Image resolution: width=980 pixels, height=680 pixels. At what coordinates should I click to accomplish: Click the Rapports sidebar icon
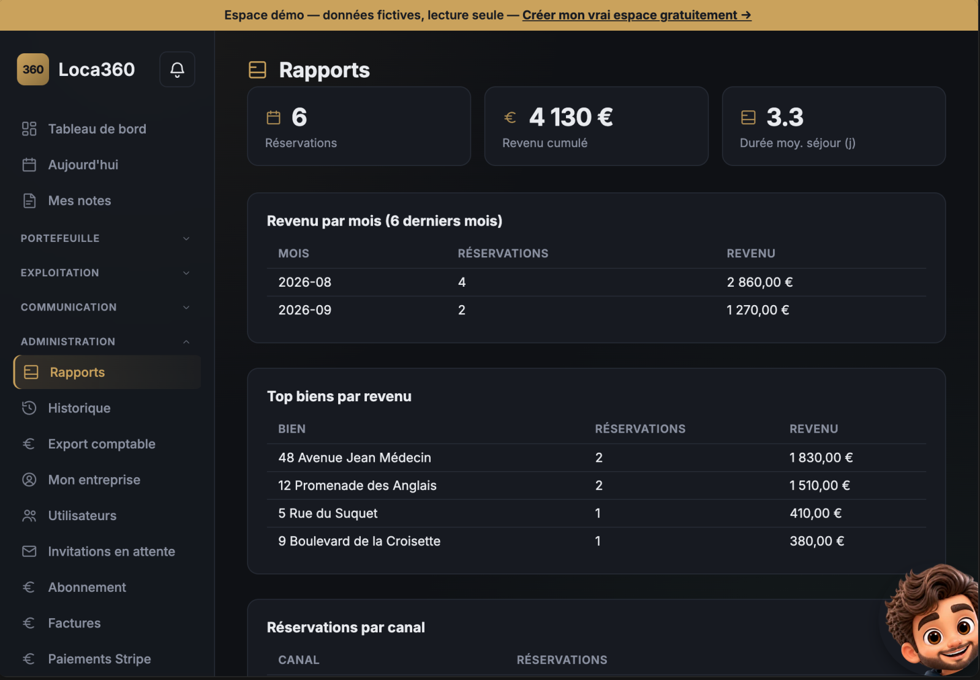[31, 372]
